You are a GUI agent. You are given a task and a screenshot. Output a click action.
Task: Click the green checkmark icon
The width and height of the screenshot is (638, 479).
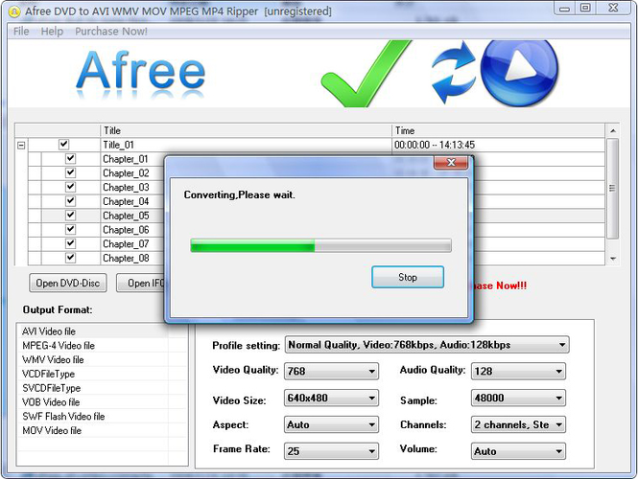tap(366, 74)
